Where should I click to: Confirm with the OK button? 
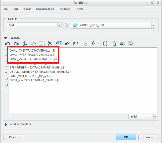[126, 137]
